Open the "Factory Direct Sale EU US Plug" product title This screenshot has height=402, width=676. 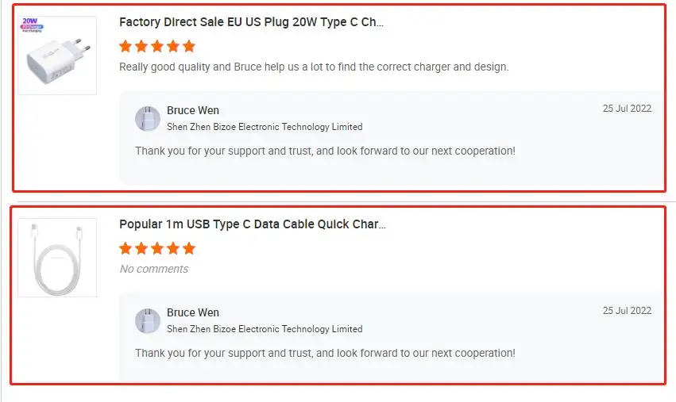point(251,22)
